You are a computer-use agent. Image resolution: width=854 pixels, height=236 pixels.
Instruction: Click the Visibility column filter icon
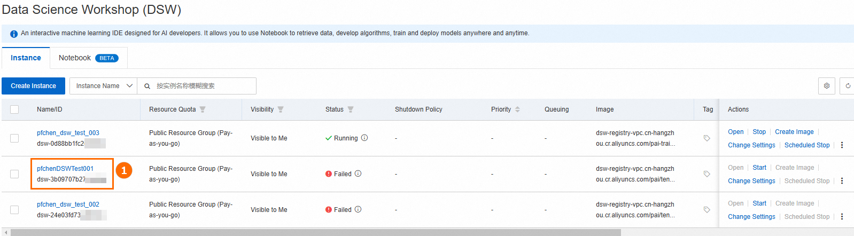281,109
